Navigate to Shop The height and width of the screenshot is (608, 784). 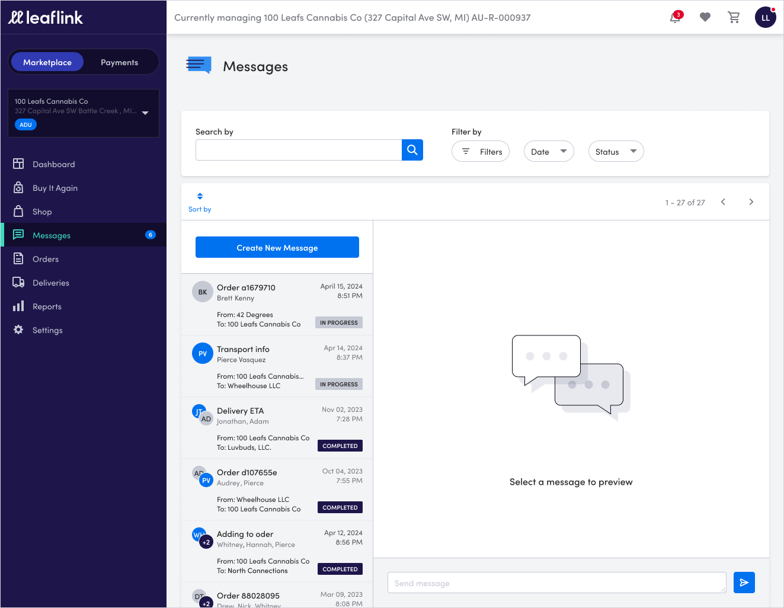(84, 212)
